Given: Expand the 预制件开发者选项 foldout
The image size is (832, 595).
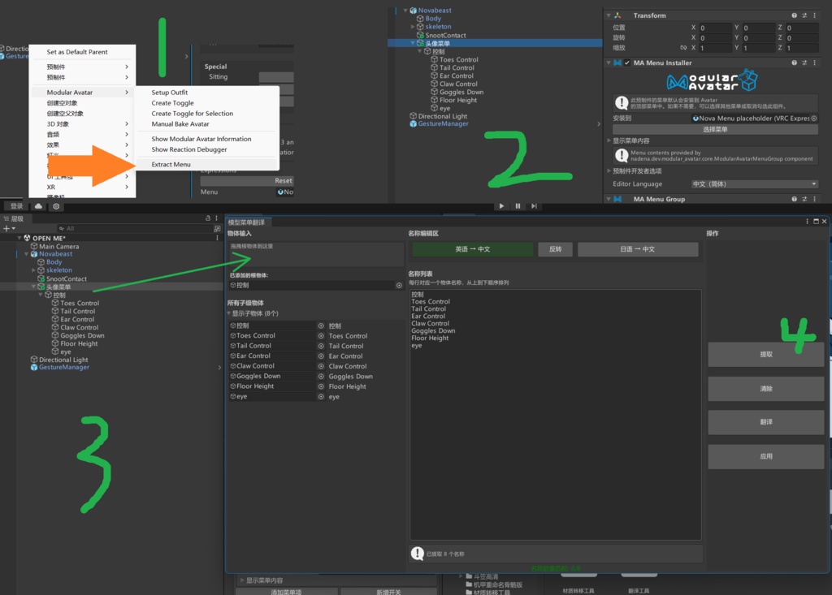Looking at the screenshot, I should (x=609, y=172).
